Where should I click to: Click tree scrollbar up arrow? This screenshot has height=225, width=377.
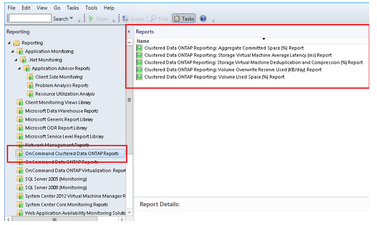tap(129, 42)
